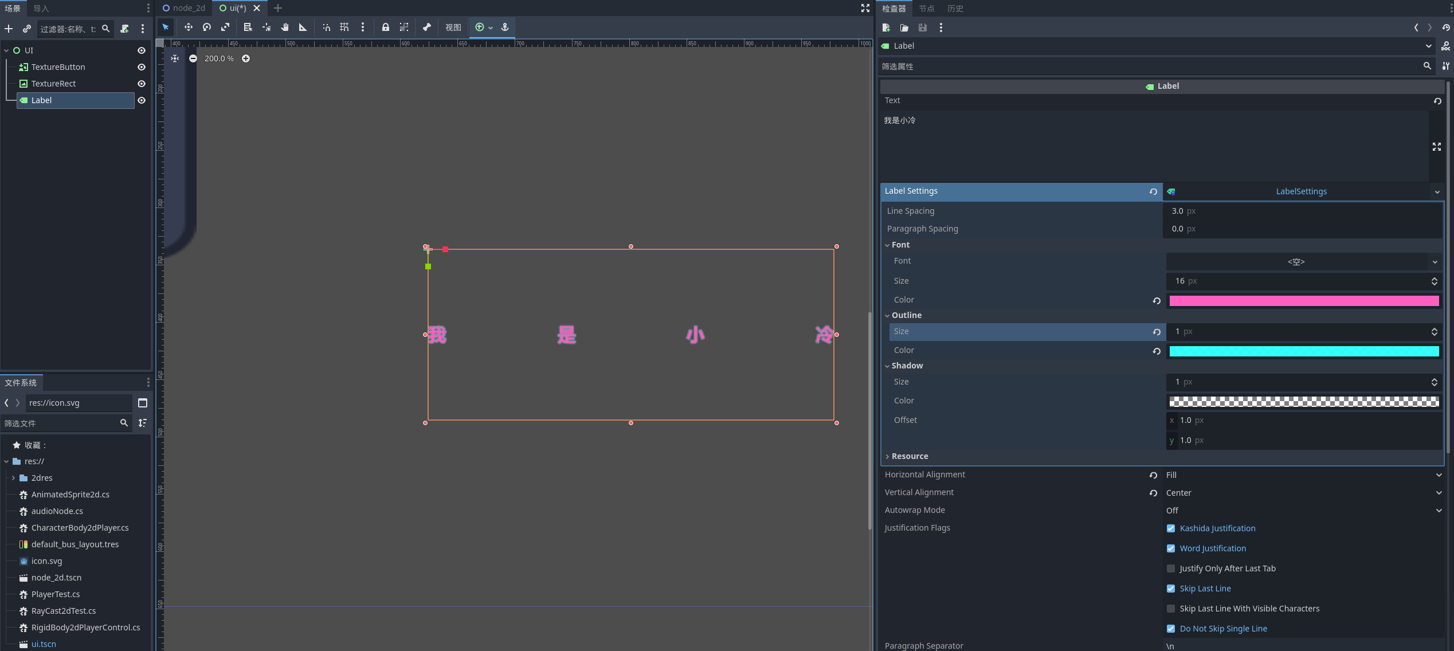Open the 导入 import tab

[41, 9]
